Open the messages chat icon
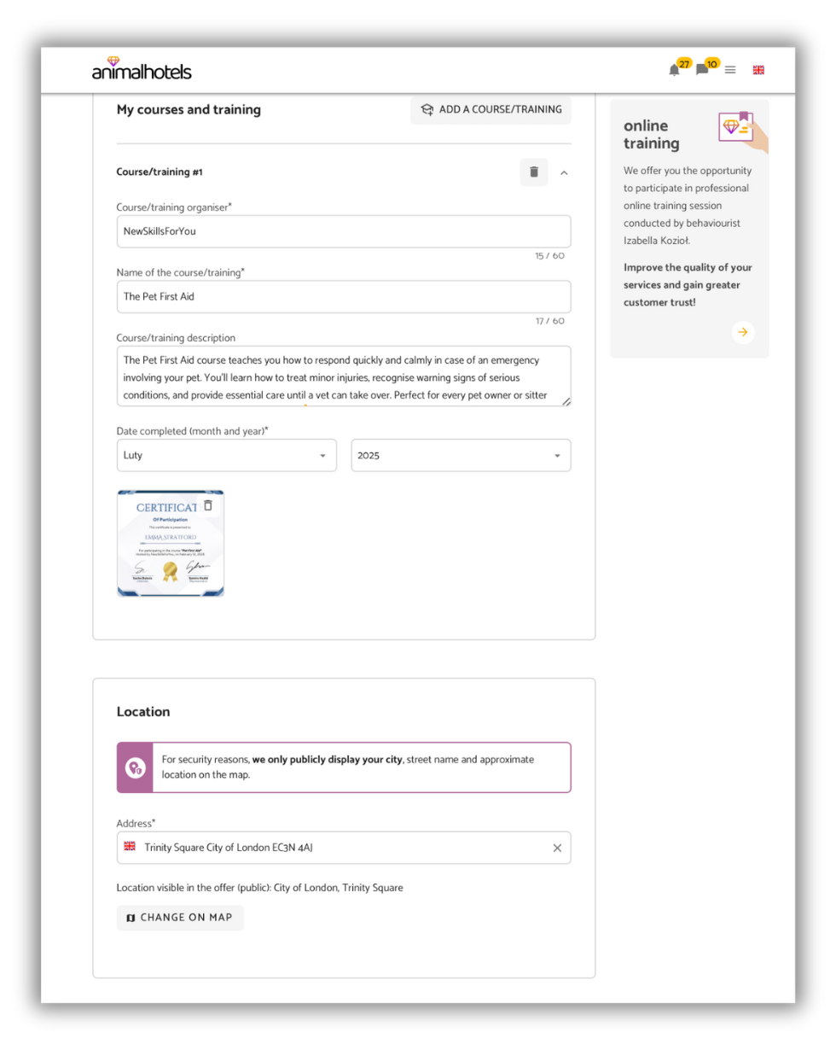836x1050 pixels. click(x=702, y=70)
